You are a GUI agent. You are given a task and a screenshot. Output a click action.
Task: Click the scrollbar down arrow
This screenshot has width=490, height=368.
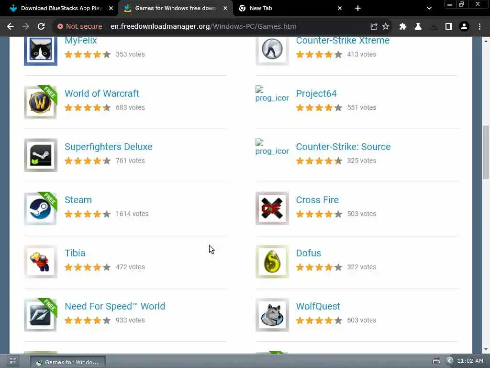click(486, 349)
